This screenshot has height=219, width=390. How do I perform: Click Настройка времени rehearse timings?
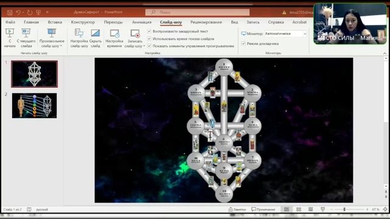[x=115, y=38]
